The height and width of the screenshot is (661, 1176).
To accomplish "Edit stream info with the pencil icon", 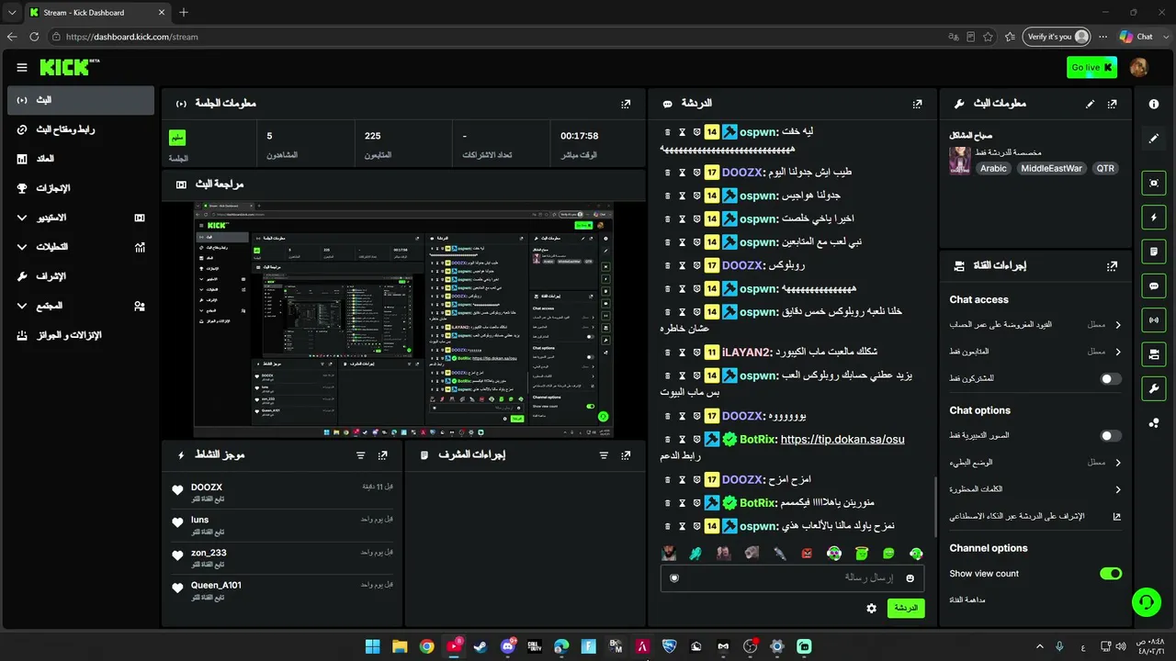I will [x=1090, y=104].
